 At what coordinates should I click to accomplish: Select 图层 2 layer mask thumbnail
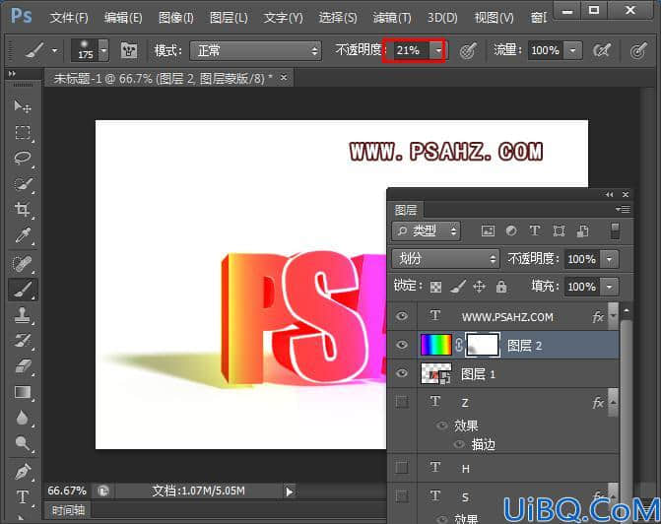[483, 345]
